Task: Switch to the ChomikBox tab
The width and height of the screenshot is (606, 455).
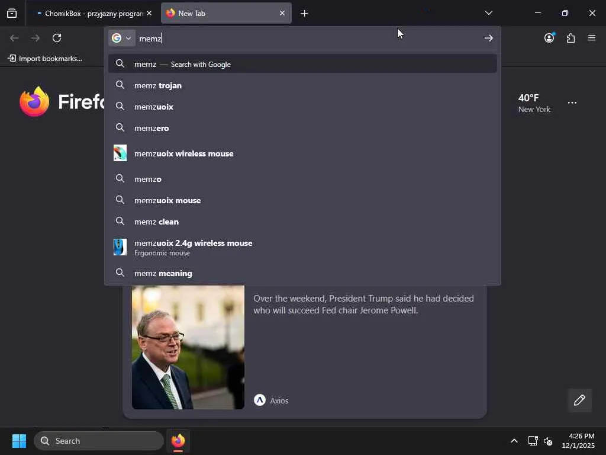Action: click(x=90, y=13)
